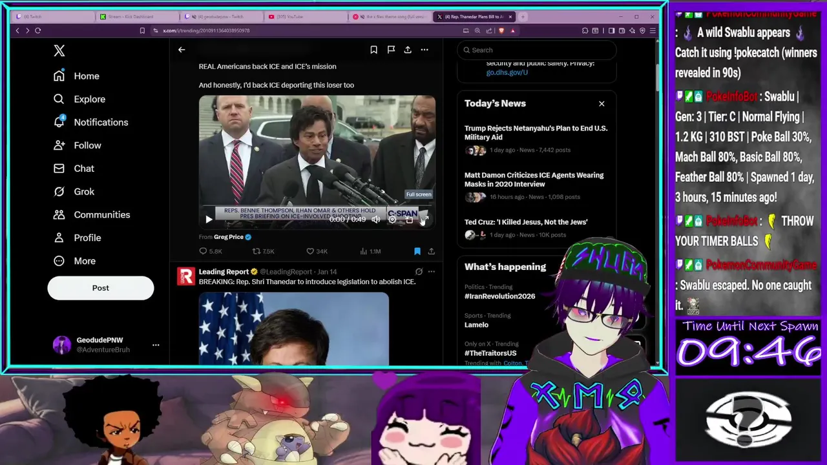The width and height of the screenshot is (827, 465).
Task: Open Chat in the sidebar
Action: pos(74,169)
